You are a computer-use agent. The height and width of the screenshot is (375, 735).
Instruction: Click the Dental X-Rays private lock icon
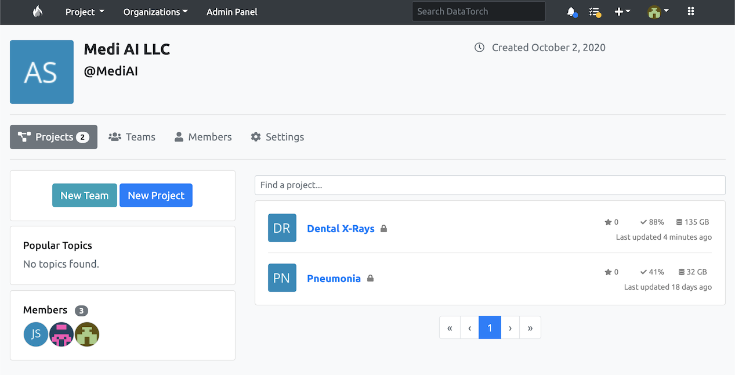pyautogui.click(x=383, y=229)
